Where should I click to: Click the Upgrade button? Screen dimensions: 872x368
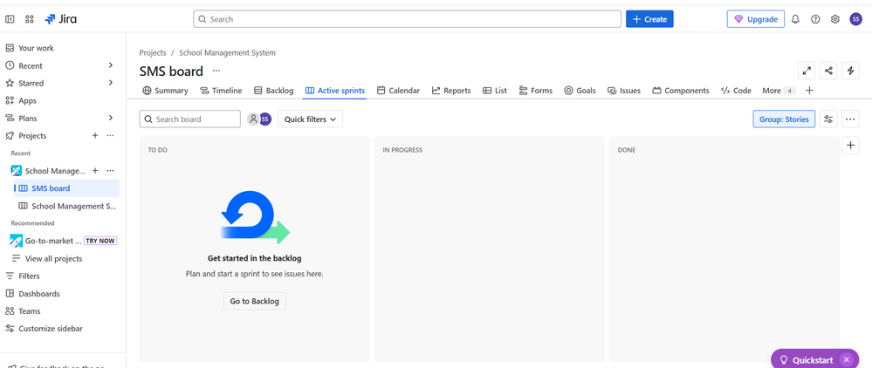point(756,19)
